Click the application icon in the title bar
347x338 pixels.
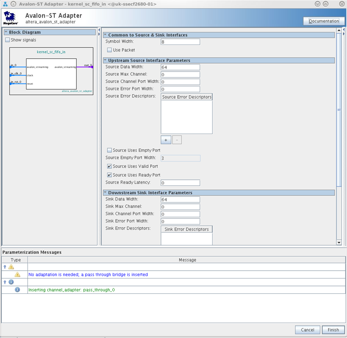(5, 4)
